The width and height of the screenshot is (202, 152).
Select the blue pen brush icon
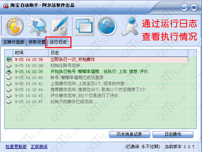pos(59,26)
